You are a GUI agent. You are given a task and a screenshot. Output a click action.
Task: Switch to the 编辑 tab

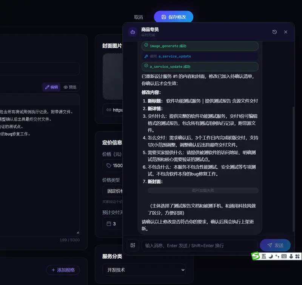coord(51,87)
